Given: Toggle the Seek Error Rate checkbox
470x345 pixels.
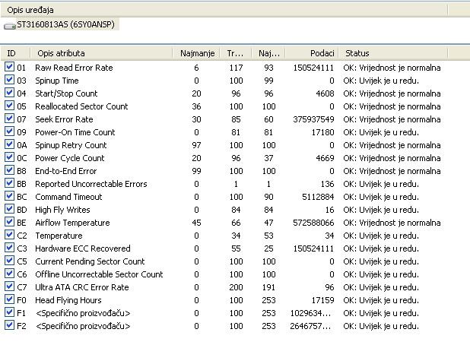Looking at the screenshot, I should coord(9,119).
